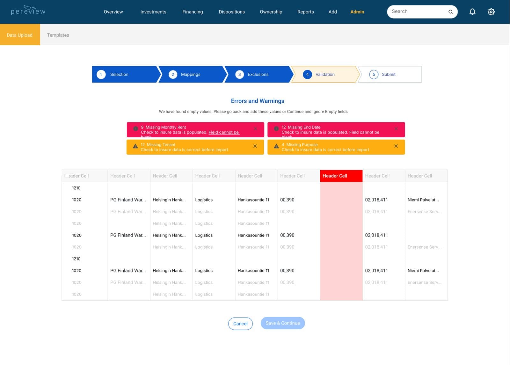Click Save & Continue
This screenshot has width=510, height=365.
[x=283, y=323]
